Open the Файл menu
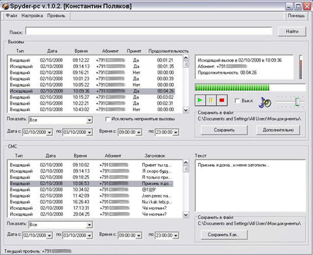Viewport: 313px width, 255px height. pyautogui.click(x=11, y=16)
